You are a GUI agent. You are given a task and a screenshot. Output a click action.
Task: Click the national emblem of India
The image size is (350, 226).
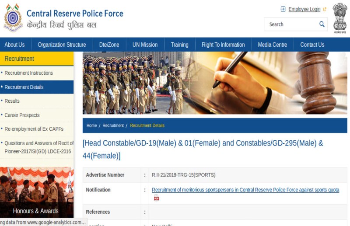click(x=339, y=17)
